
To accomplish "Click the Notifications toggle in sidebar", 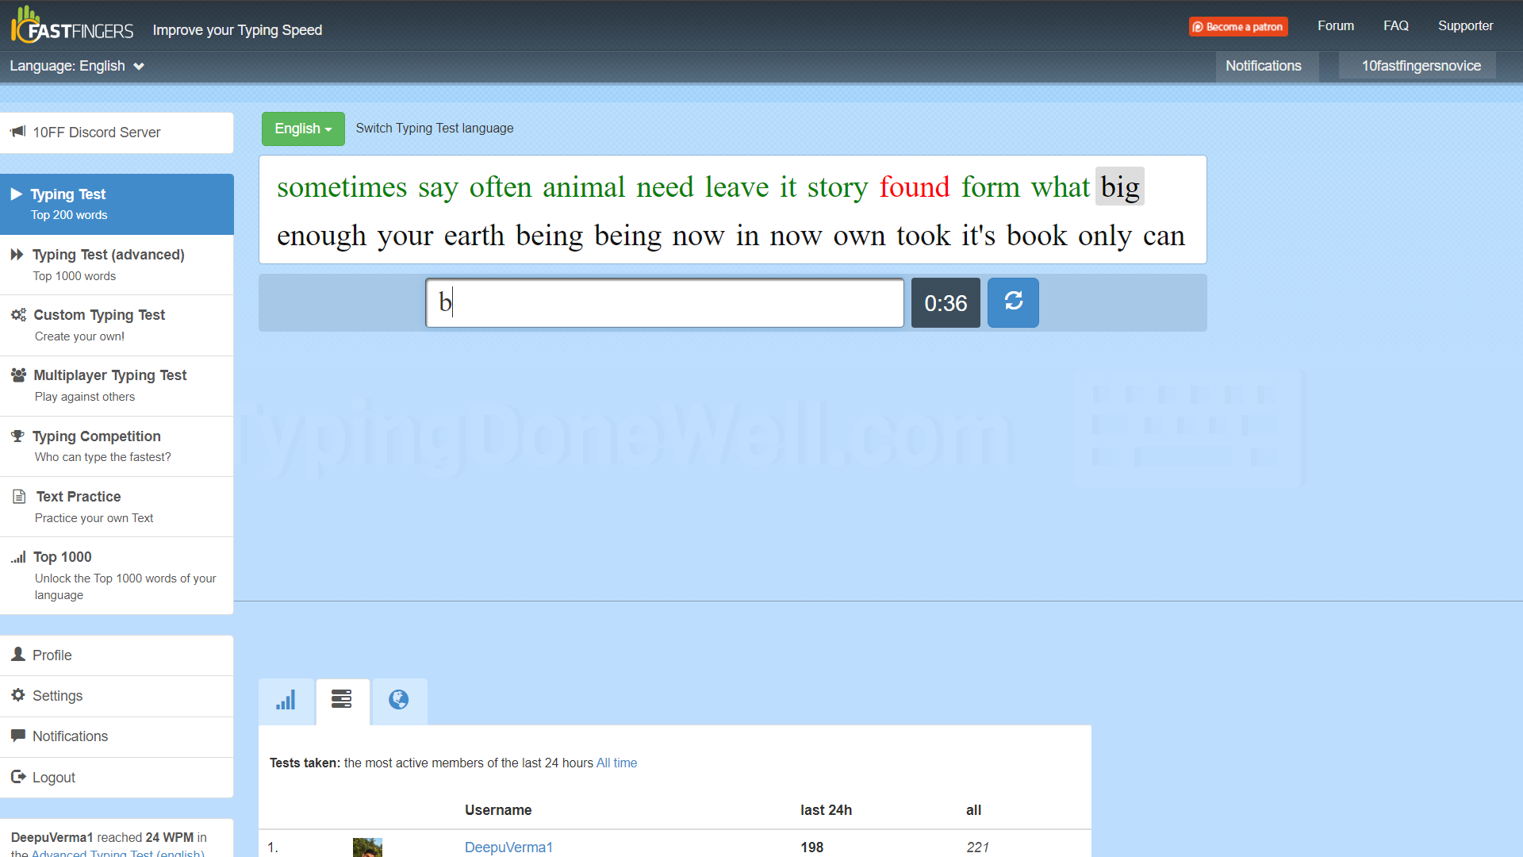I will pyautogui.click(x=117, y=736).
